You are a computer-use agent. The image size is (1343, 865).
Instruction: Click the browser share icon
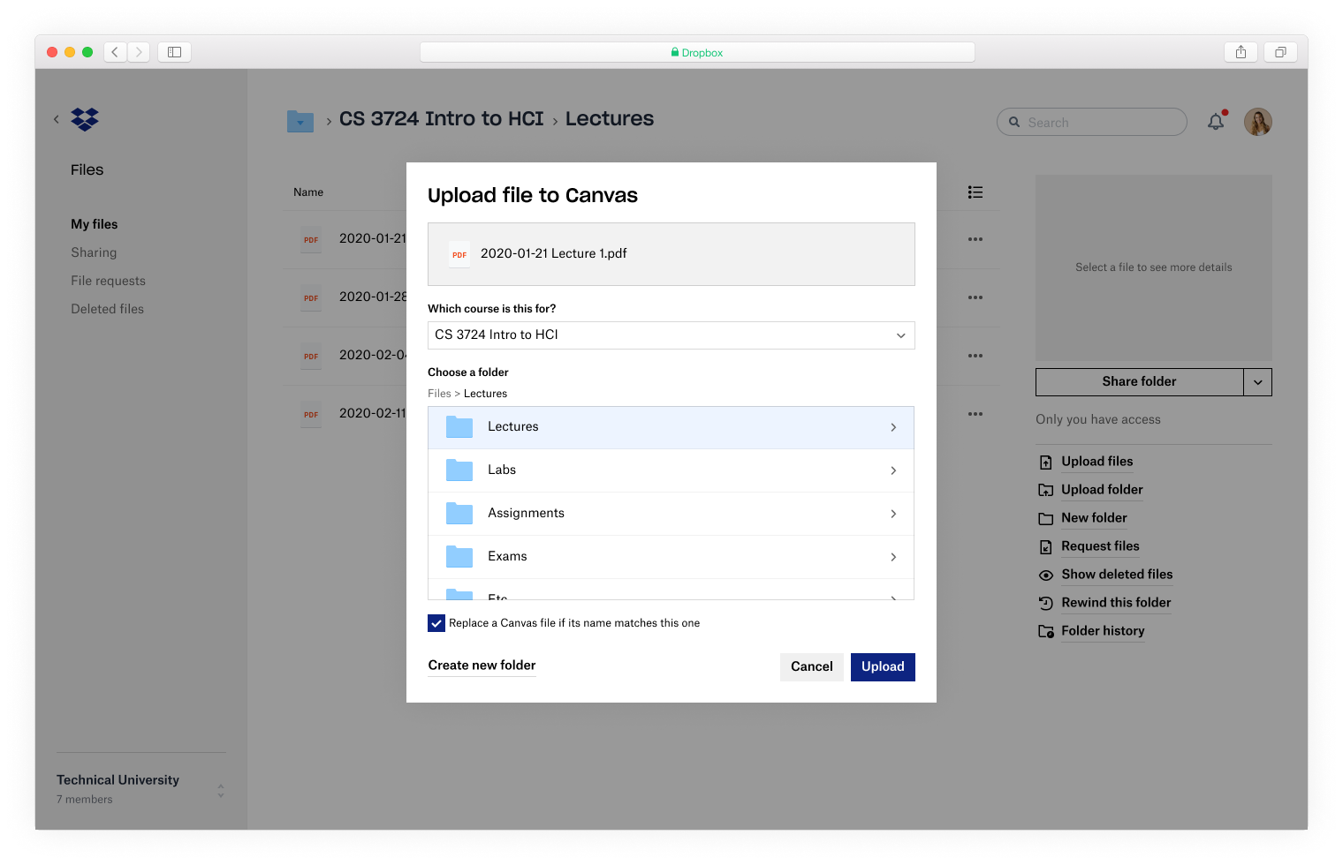pos(1241,52)
